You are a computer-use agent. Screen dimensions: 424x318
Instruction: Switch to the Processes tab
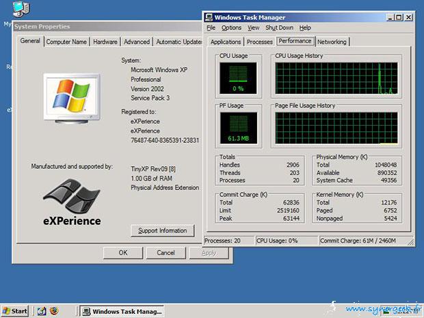pyautogui.click(x=260, y=42)
